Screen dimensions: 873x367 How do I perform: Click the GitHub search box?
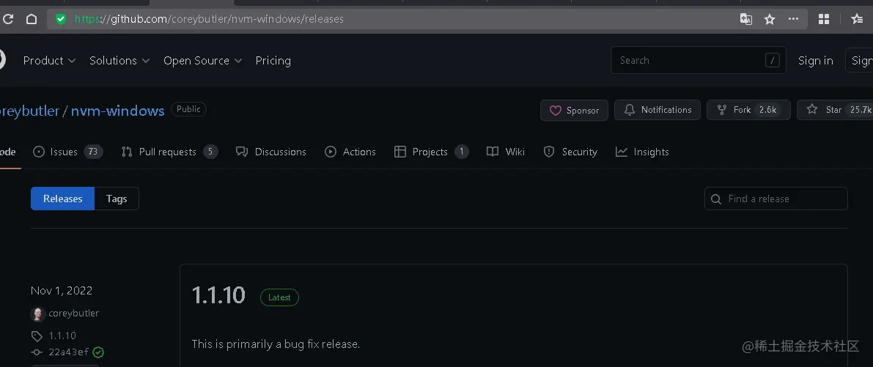(689, 61)
